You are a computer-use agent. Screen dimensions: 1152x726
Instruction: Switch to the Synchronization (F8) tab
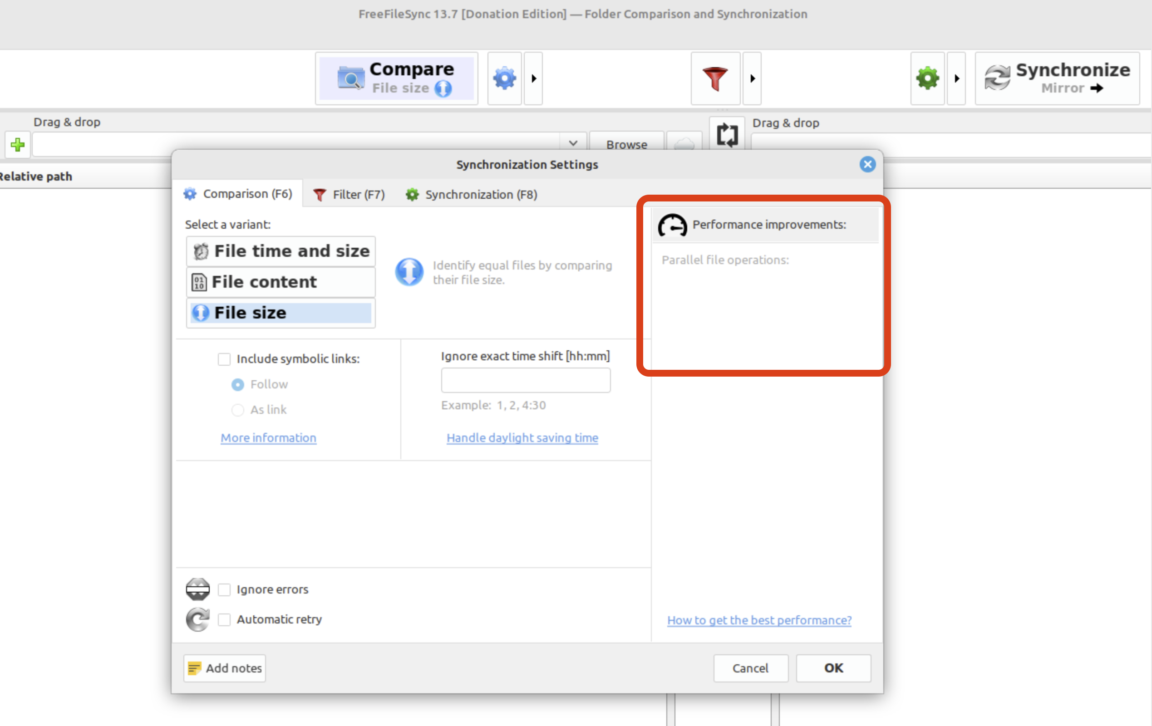[x=472, y=195]
